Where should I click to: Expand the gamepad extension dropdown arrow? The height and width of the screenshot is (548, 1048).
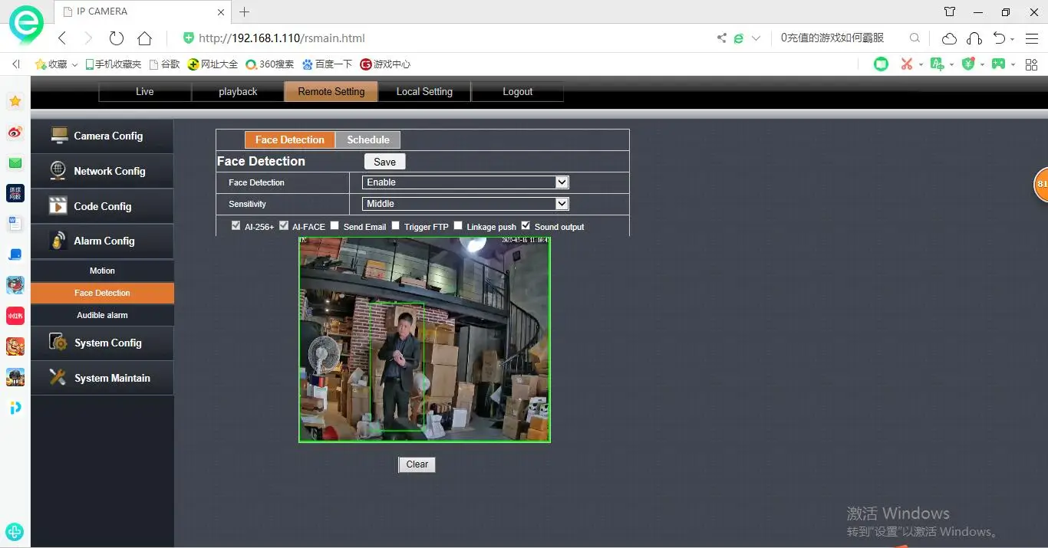click(1013, 65)
